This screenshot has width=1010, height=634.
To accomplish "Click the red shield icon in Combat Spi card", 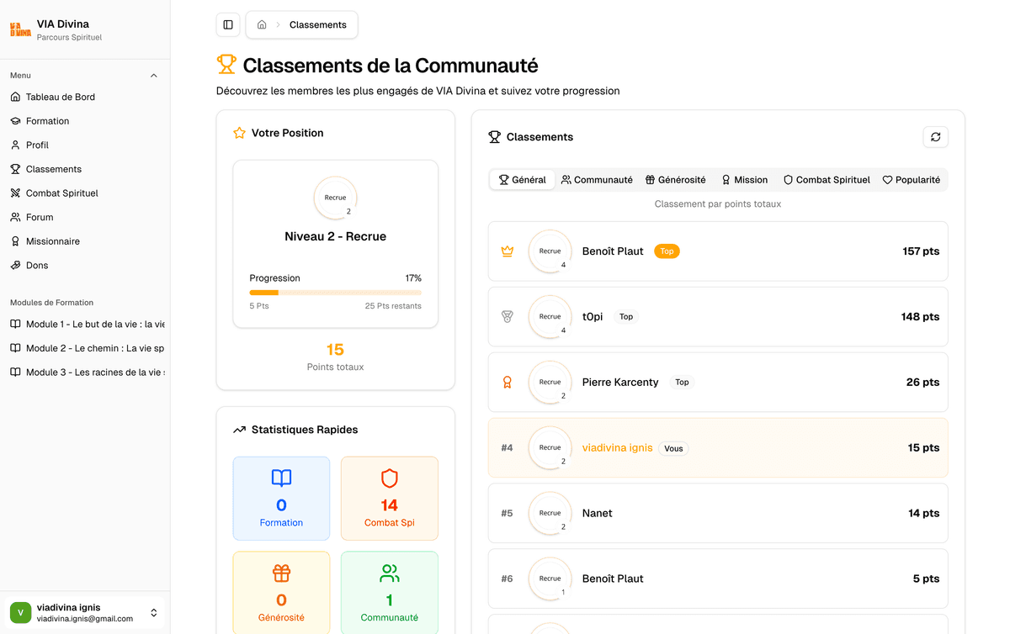I will (x=389, y=478).
